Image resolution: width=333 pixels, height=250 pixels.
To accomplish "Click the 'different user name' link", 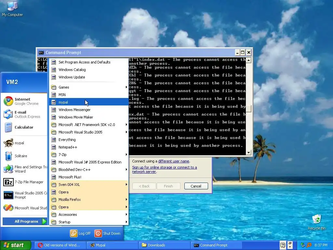I will [x=174, y=161].
